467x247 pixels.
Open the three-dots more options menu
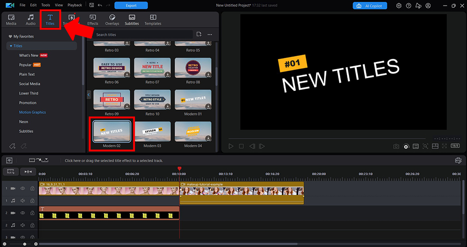pos(210,34)
